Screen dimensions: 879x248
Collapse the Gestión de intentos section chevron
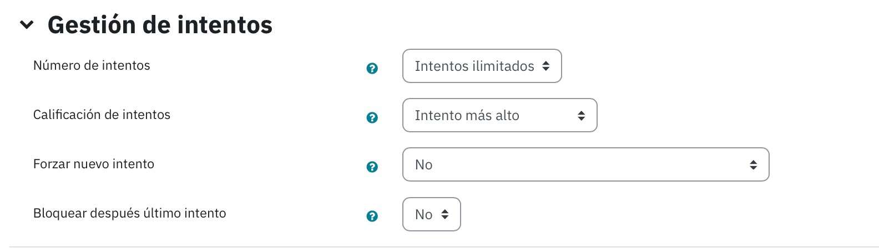pos(27,25)
